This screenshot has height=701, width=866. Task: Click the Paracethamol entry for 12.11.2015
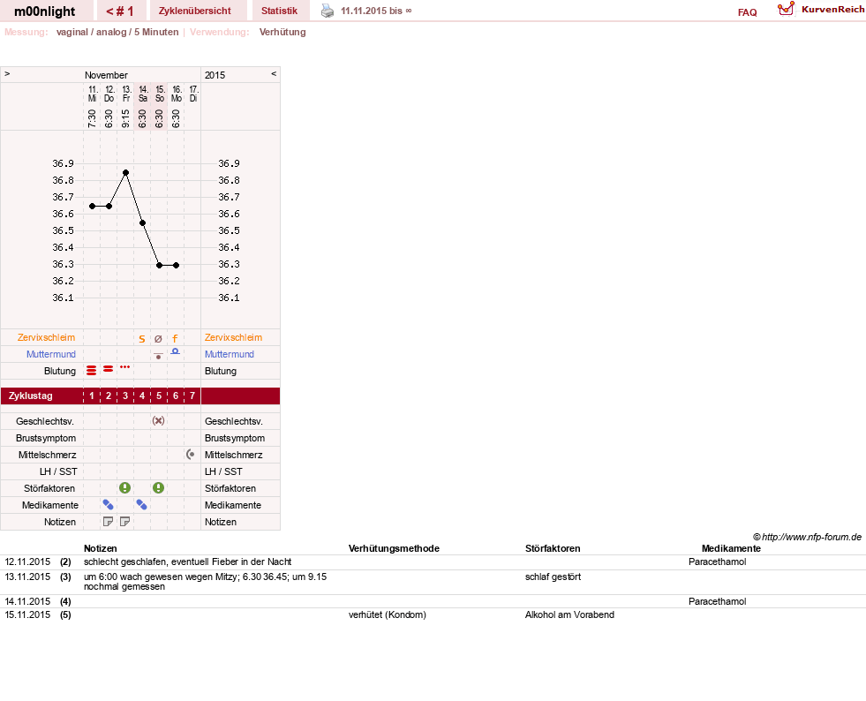(717, 562)
